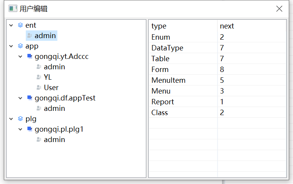Click the blue icon of gongqi.pl.plg1
The width and height of the screenshot is (293, 184).
[30, 129]
